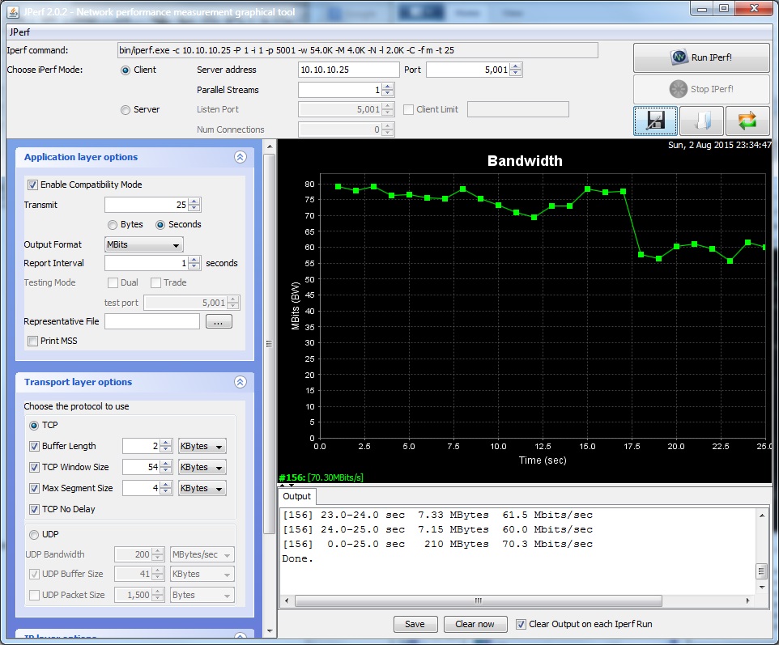Select the Seconds transmit radio button

pos(160,225)
